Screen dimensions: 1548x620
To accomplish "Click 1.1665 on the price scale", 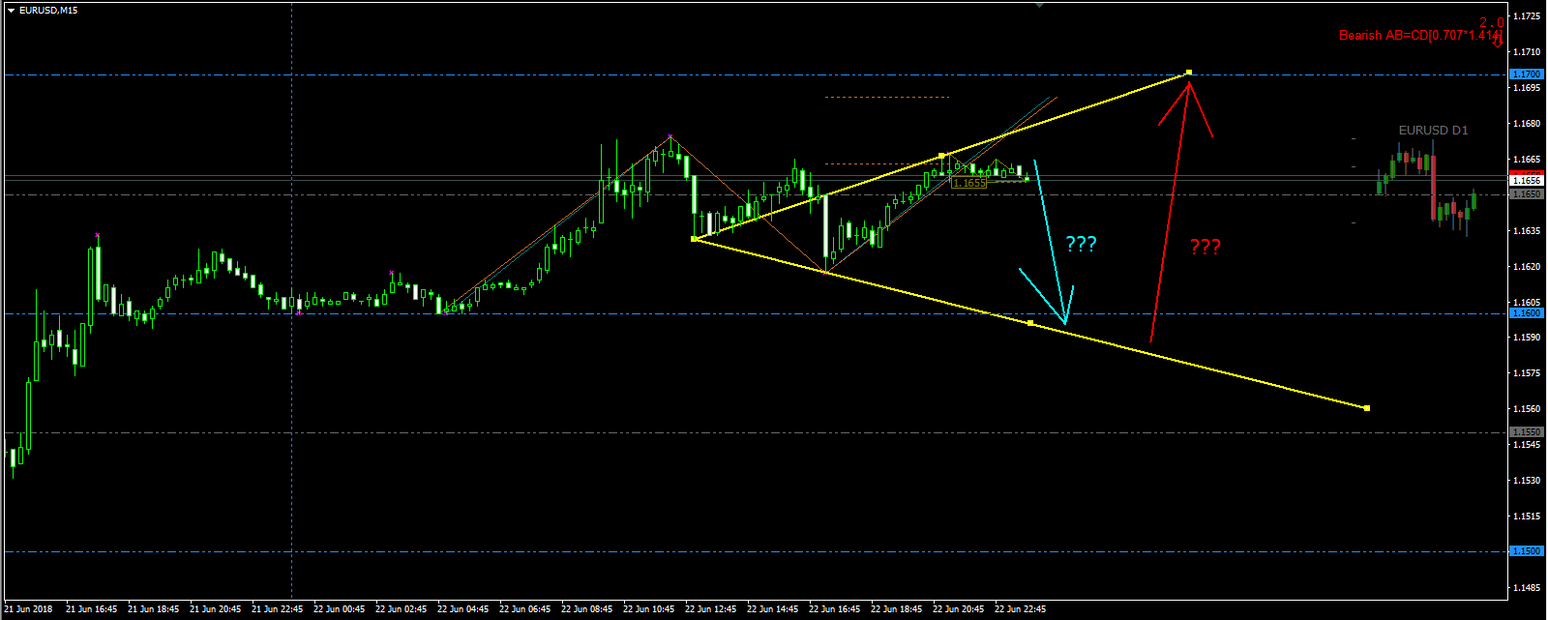I will coord(1528,160).
